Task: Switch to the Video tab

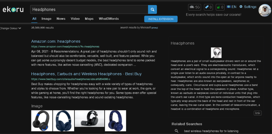Action: point(75,19)
